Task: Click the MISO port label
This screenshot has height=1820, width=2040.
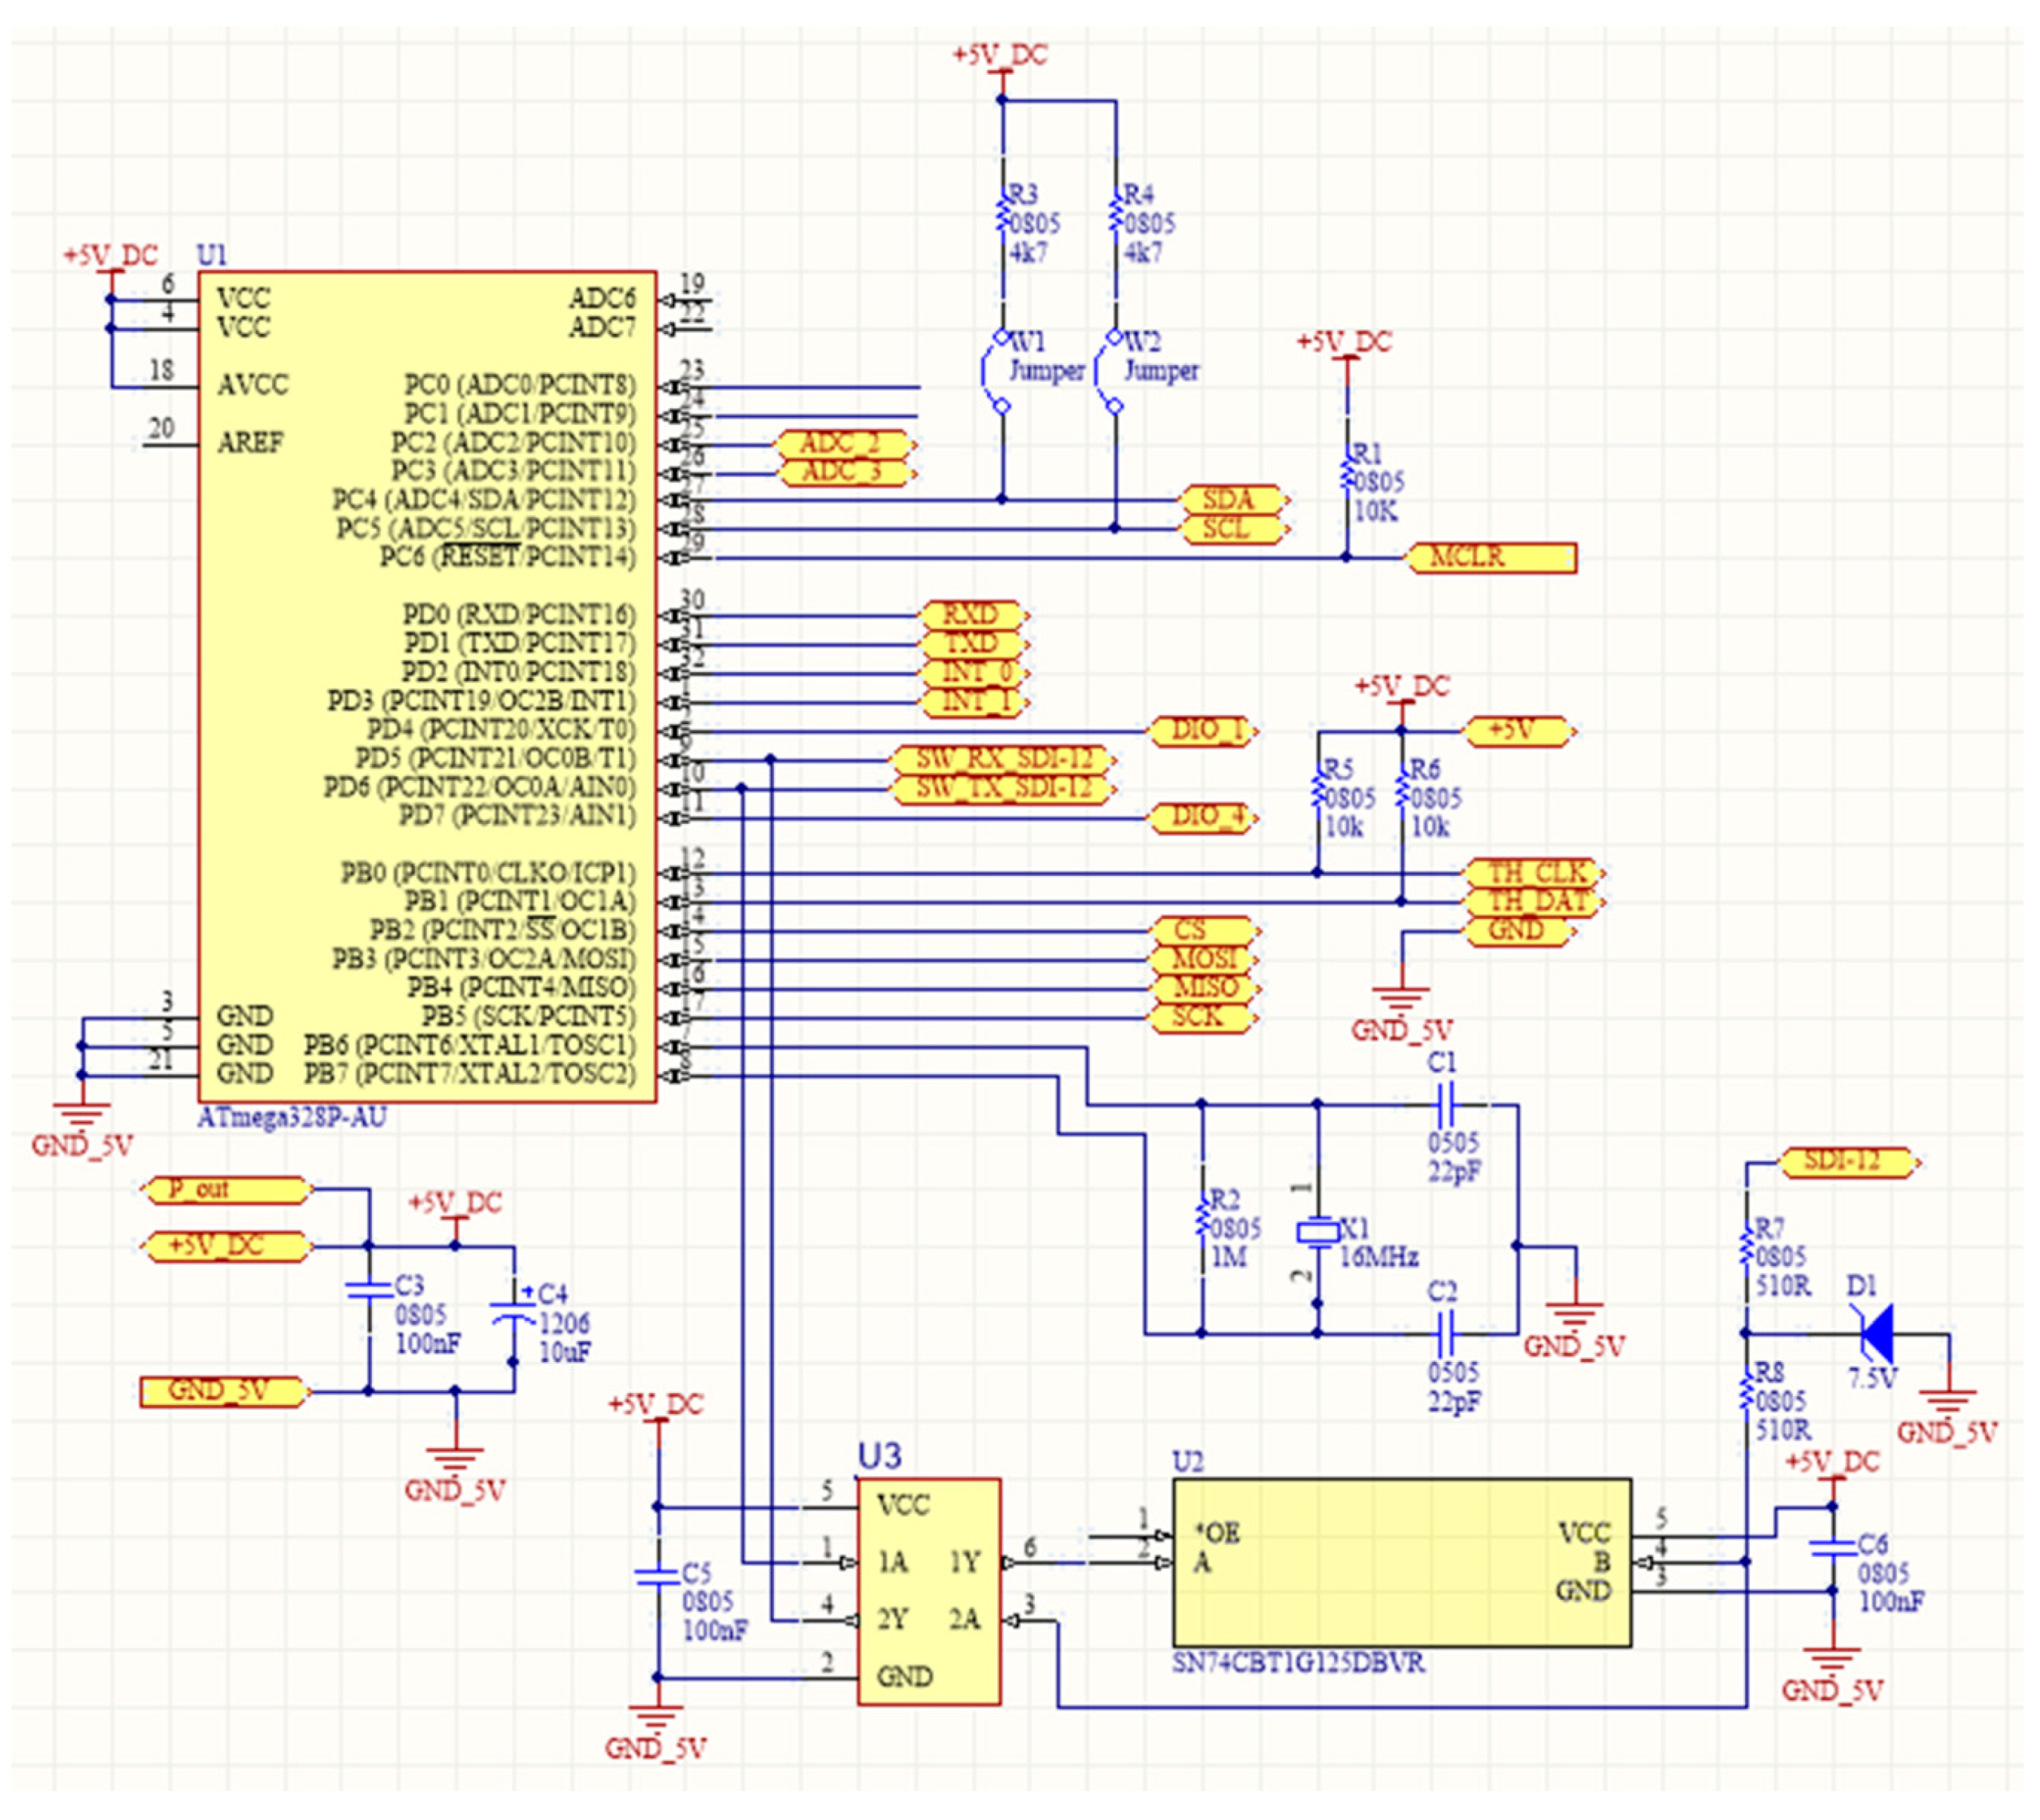Action: pos(1203,988)
